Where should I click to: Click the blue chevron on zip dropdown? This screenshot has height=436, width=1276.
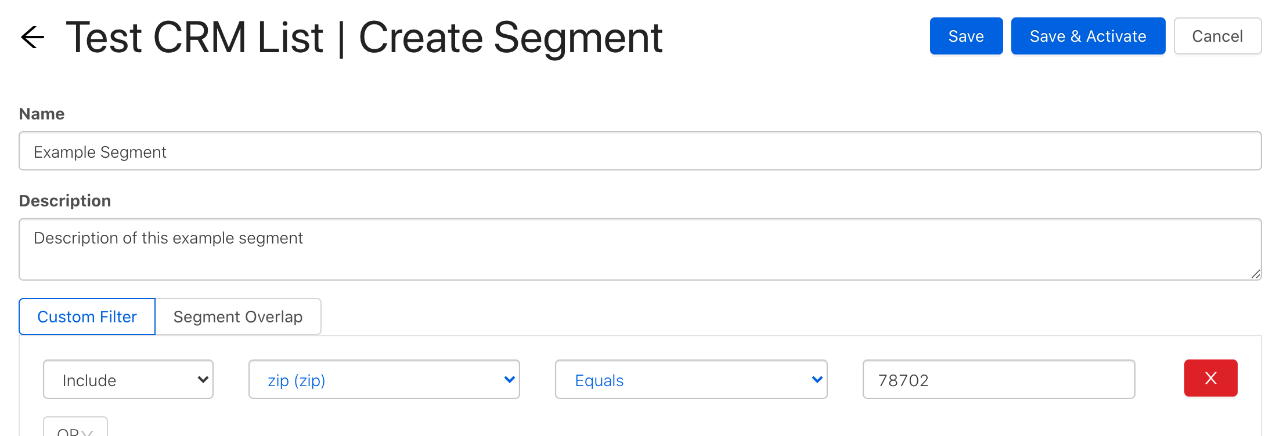pyautogui.click(x=509, y=380)
